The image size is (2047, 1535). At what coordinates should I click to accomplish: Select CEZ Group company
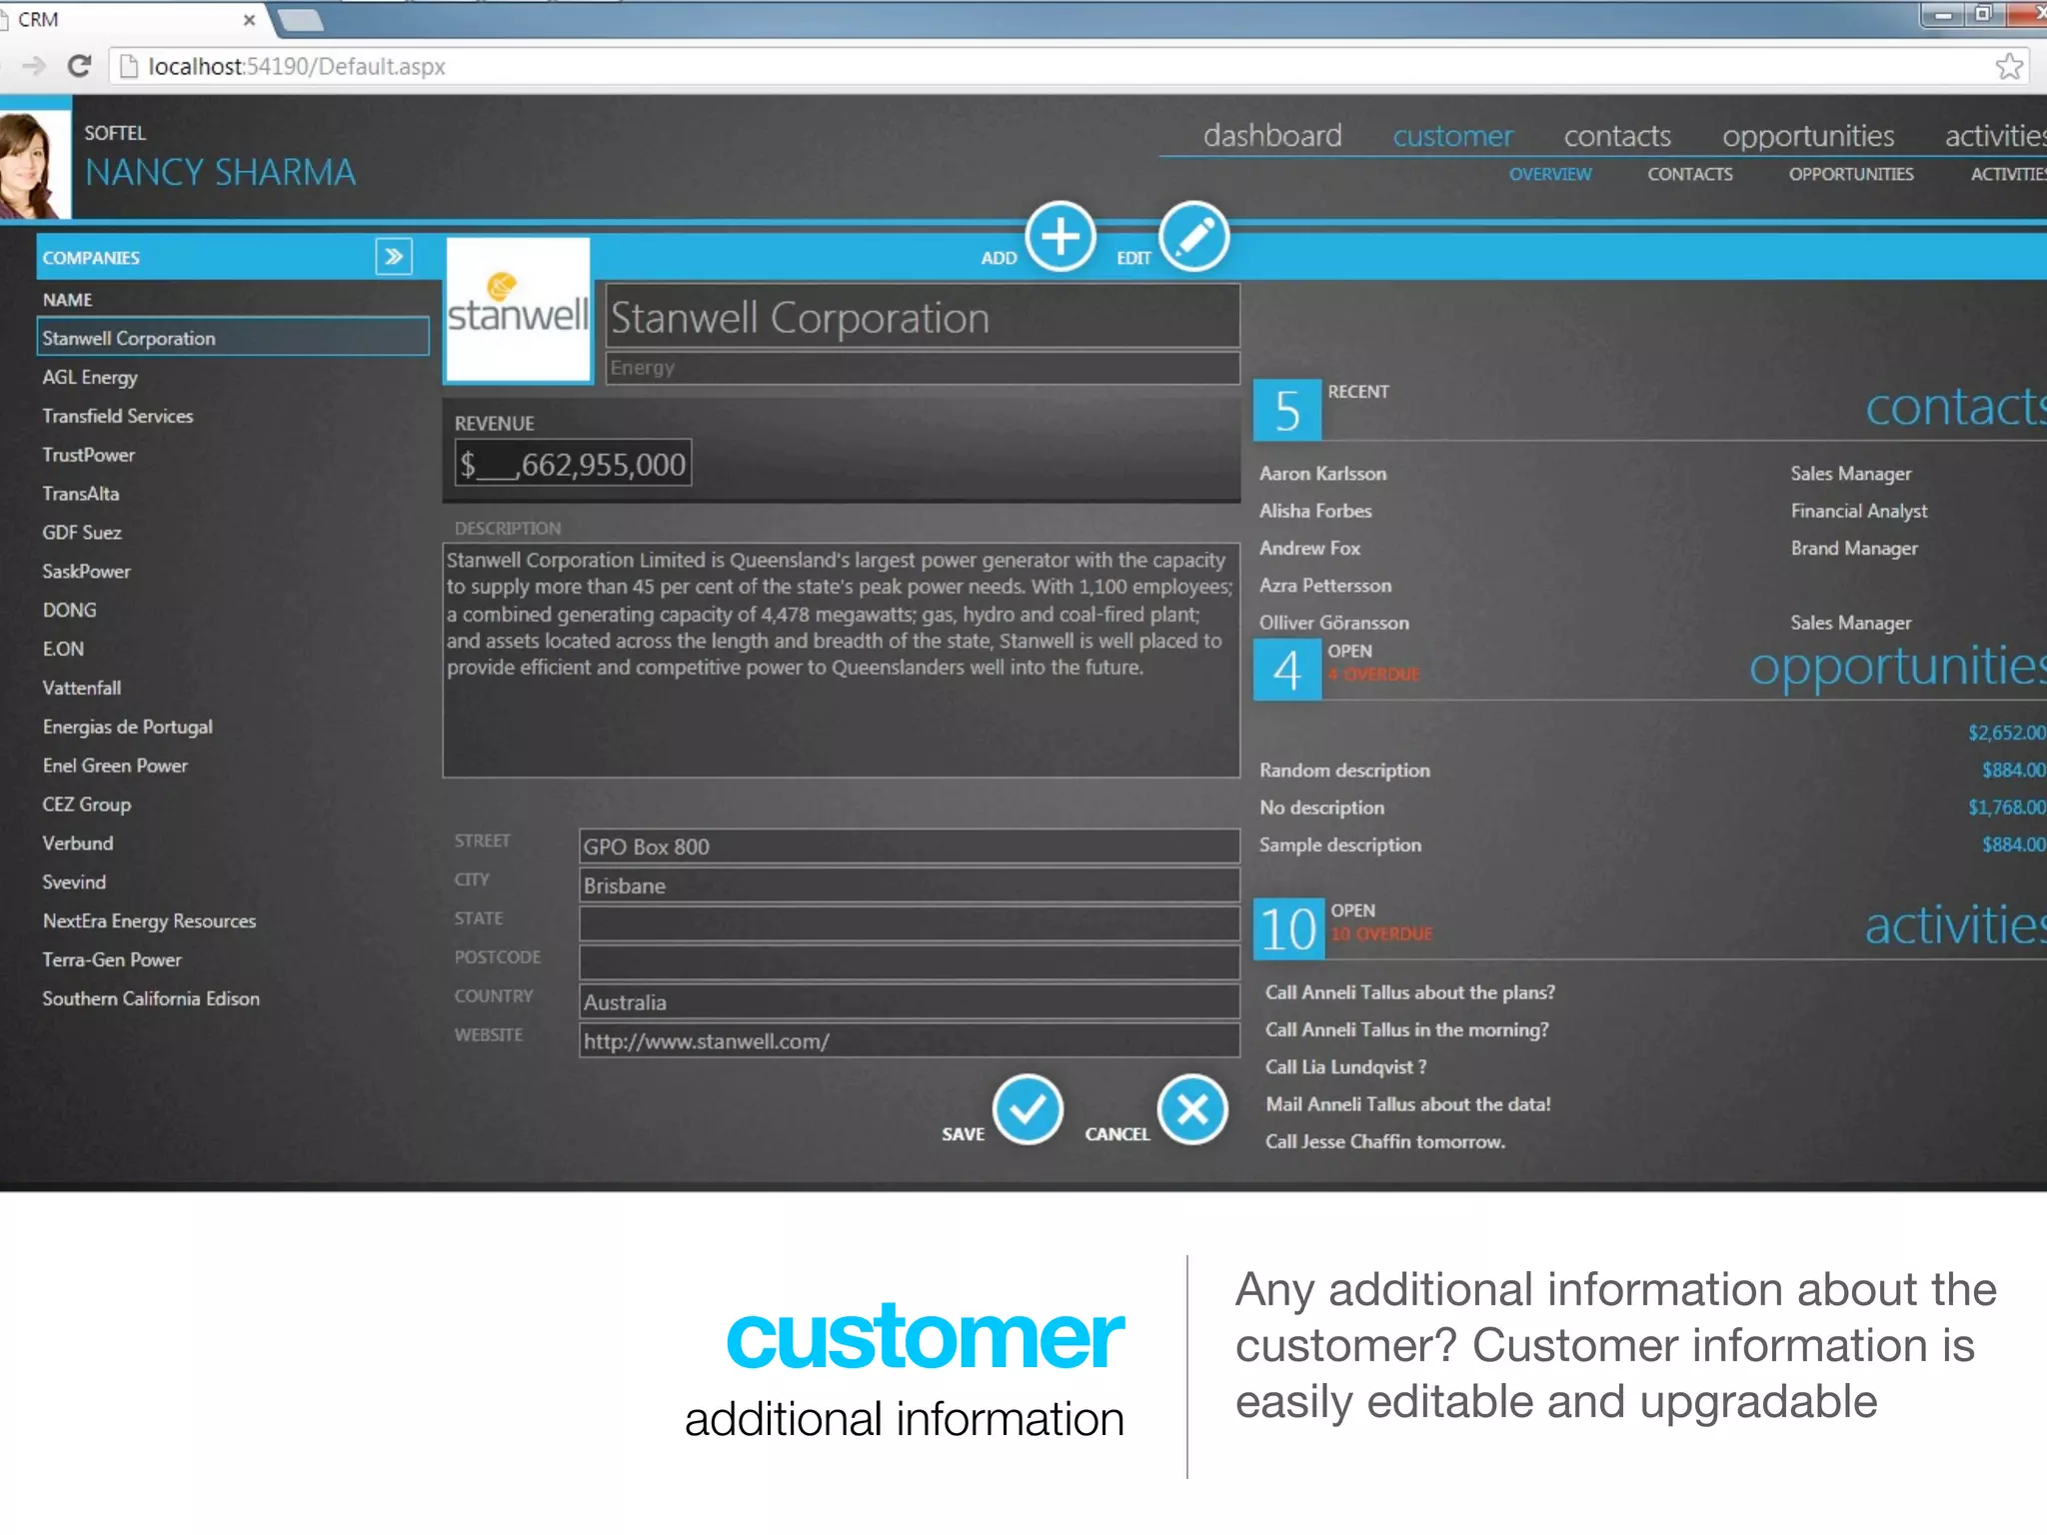pos(87,804)
